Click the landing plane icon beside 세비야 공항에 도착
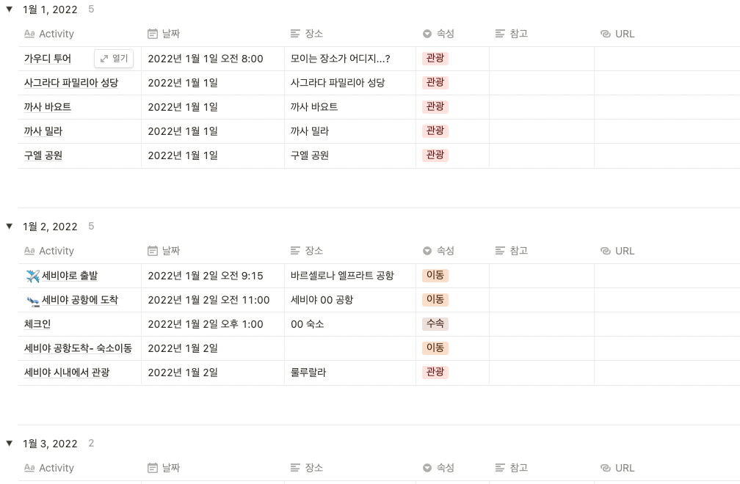The height and width of the screenshot is (484, 740). (32, 300)
